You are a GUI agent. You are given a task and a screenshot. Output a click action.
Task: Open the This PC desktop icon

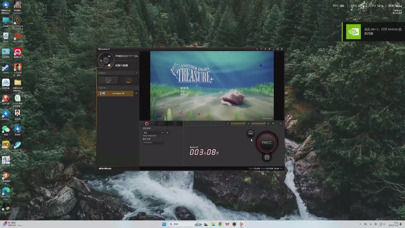pyautogui.click(x=6, y=22)
